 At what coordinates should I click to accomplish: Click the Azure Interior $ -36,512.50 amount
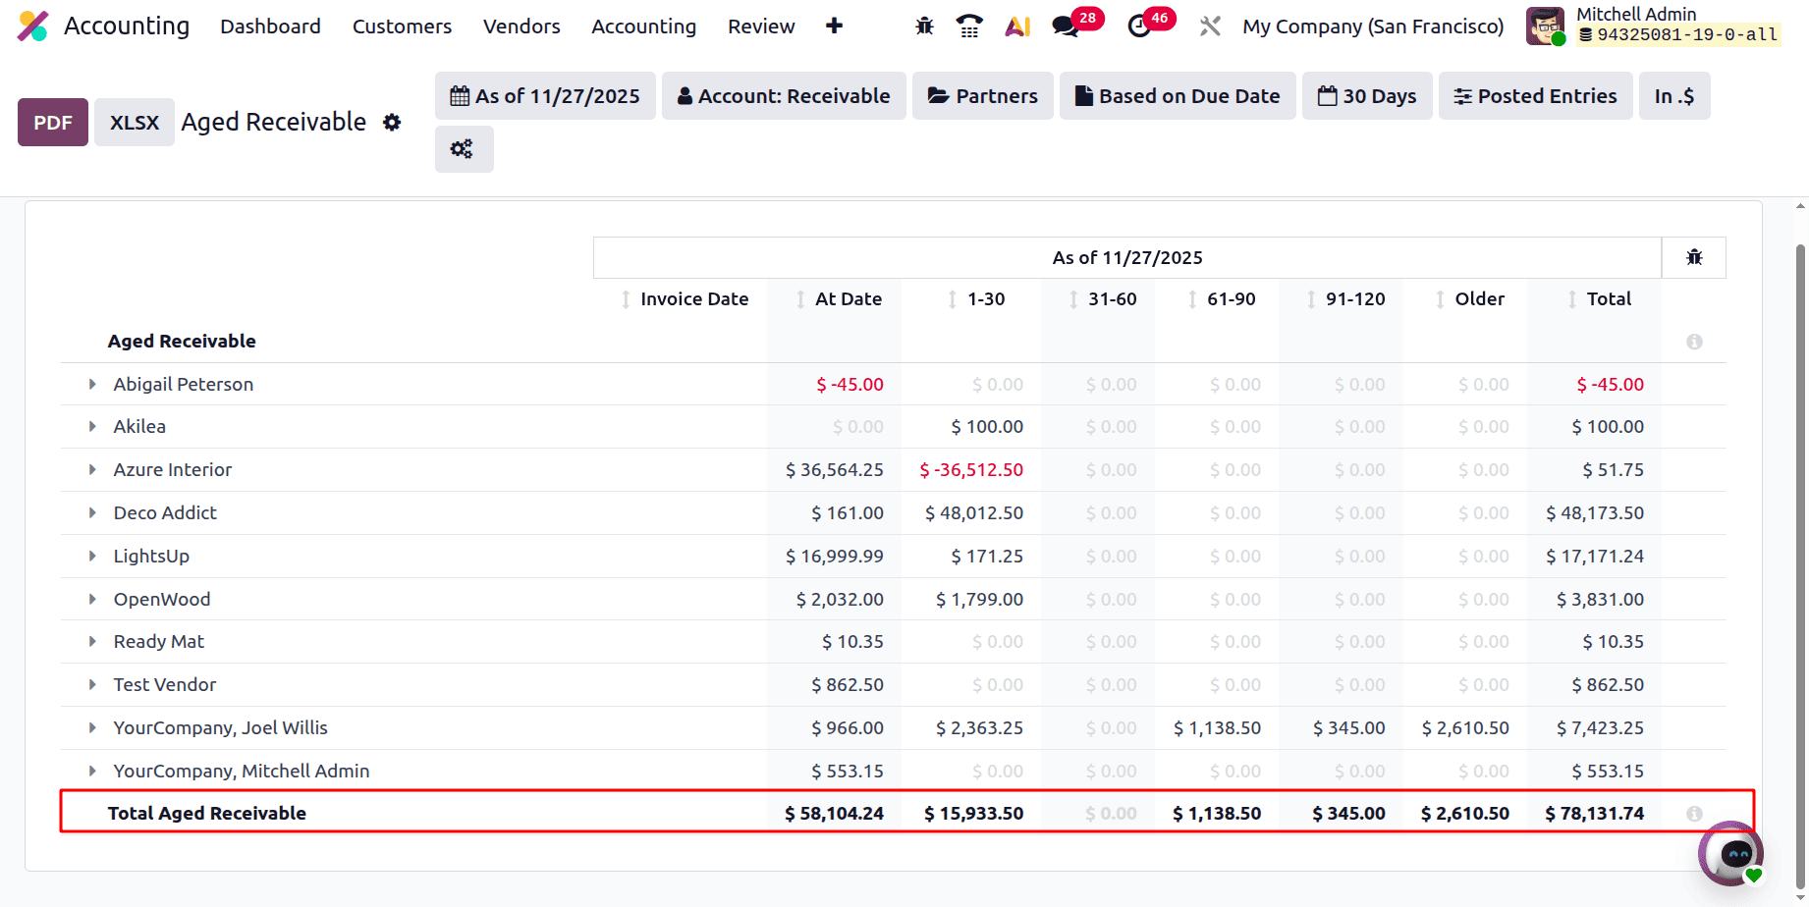coord(971,470)
